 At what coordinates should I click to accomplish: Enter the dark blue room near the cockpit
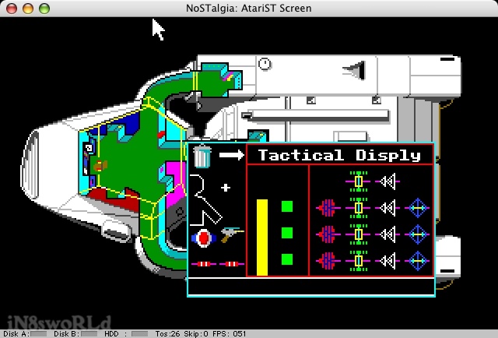tap(132, 122)
